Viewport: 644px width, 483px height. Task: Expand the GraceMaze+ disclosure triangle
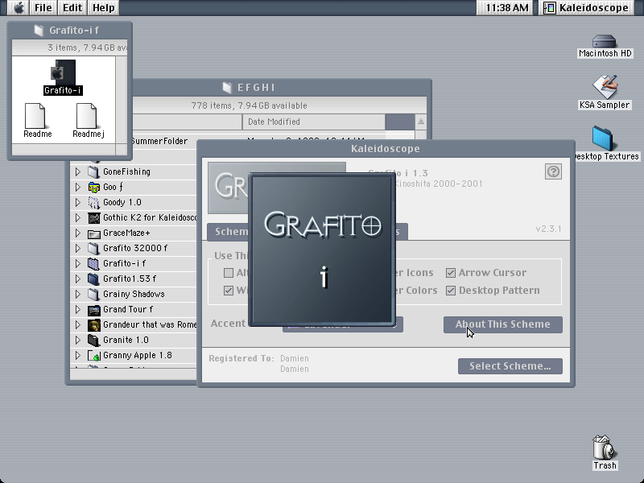click(77, 233)
